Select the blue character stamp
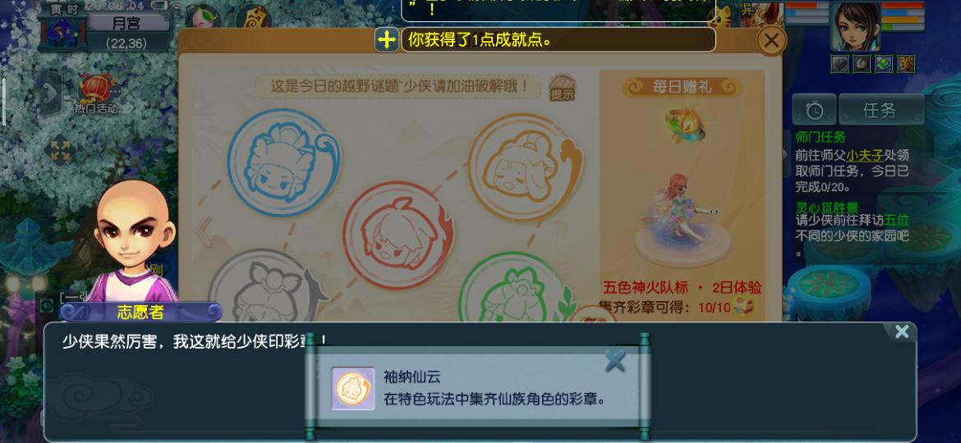Image resolution: width=961 pixels, height=443 pixels. [x=283, y=162]
